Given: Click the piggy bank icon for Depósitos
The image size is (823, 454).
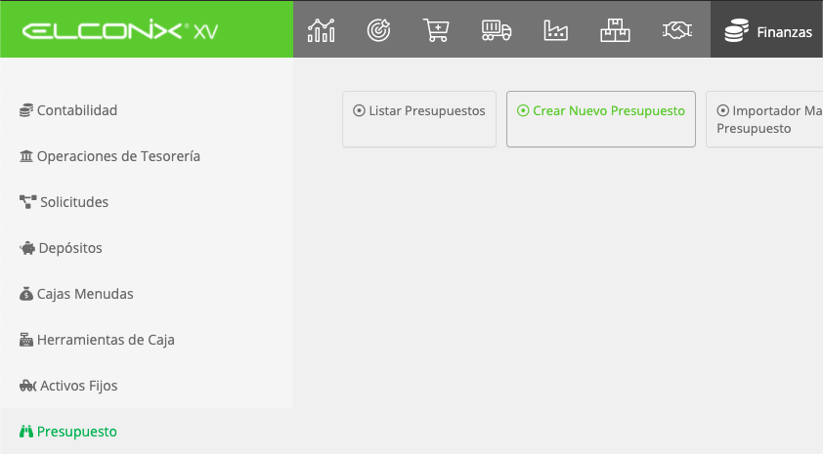Looking at the screenshot, I should [x=27, y=248].
